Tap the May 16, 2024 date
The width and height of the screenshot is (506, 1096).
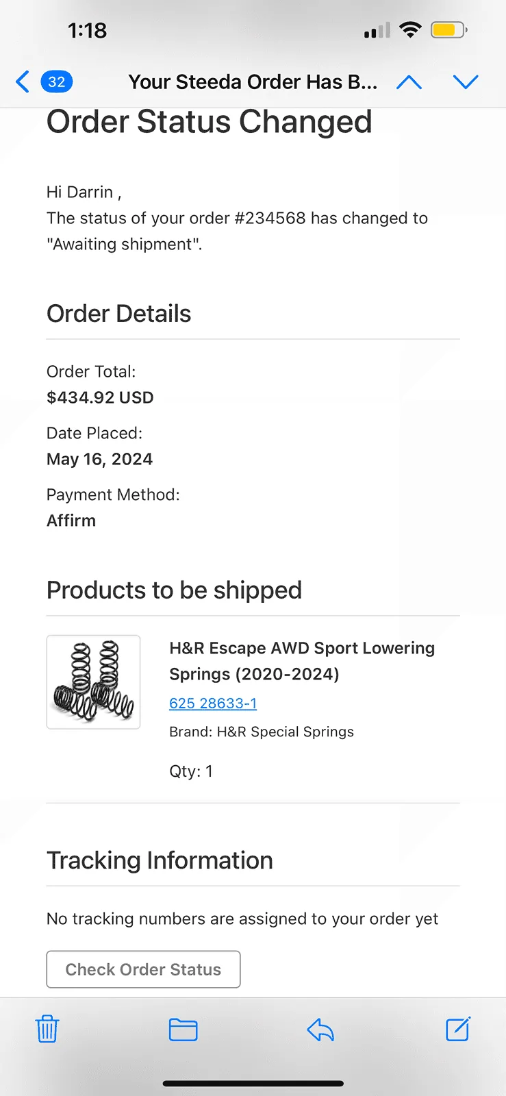point(99,459)
